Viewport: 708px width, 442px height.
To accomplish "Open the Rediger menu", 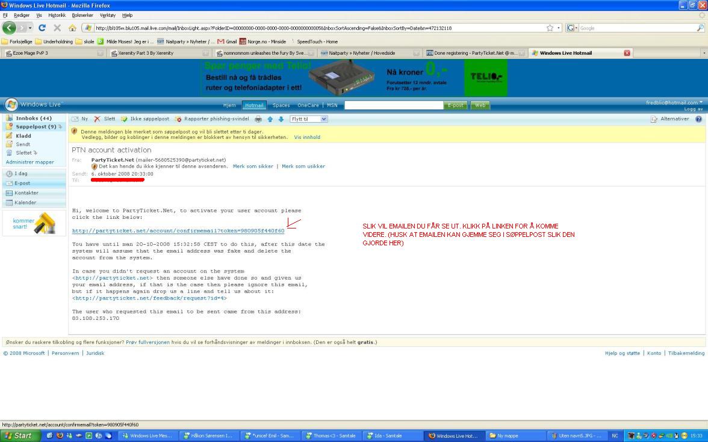I will 21,15.
